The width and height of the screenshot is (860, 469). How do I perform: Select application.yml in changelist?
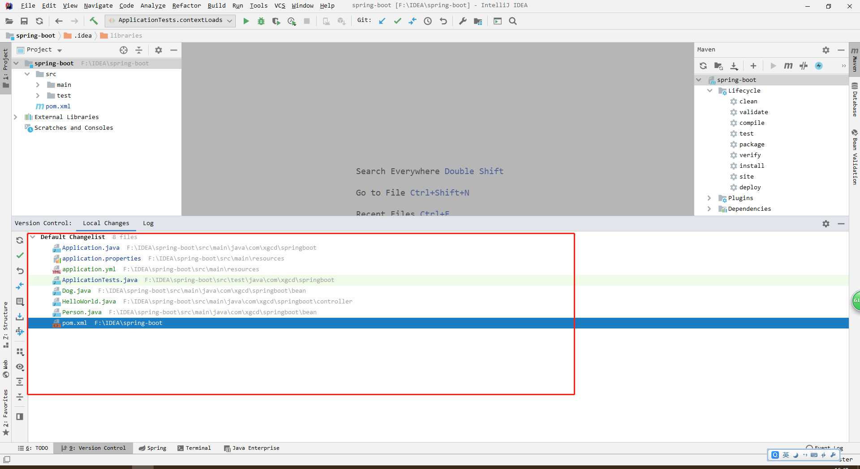pyautogui.click(x=89, y=269)
